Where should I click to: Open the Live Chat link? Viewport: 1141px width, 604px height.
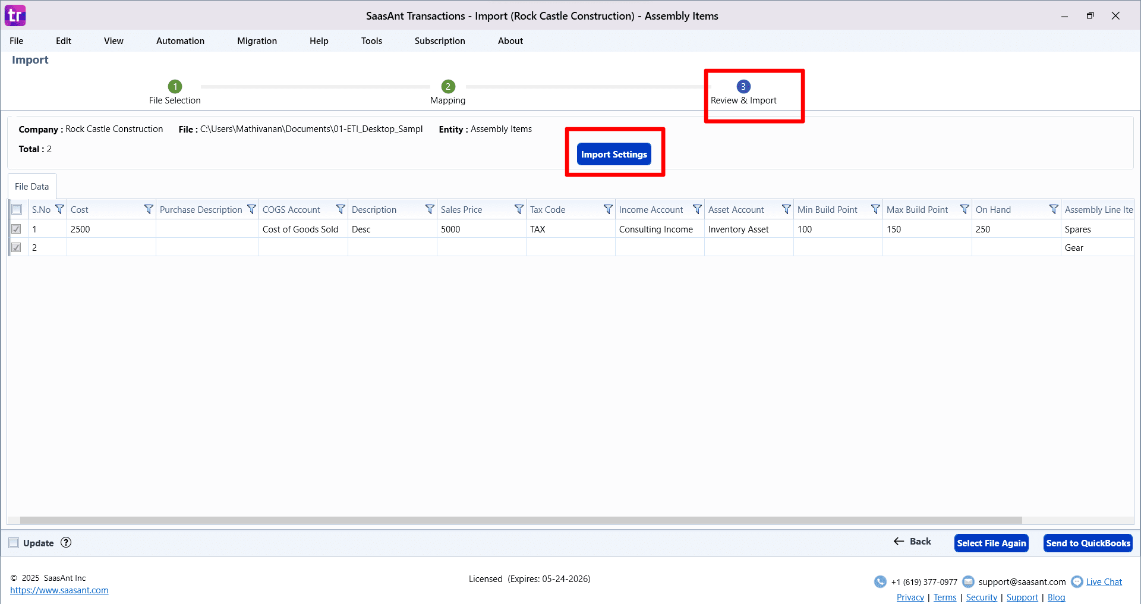[x=1104, y=582]
